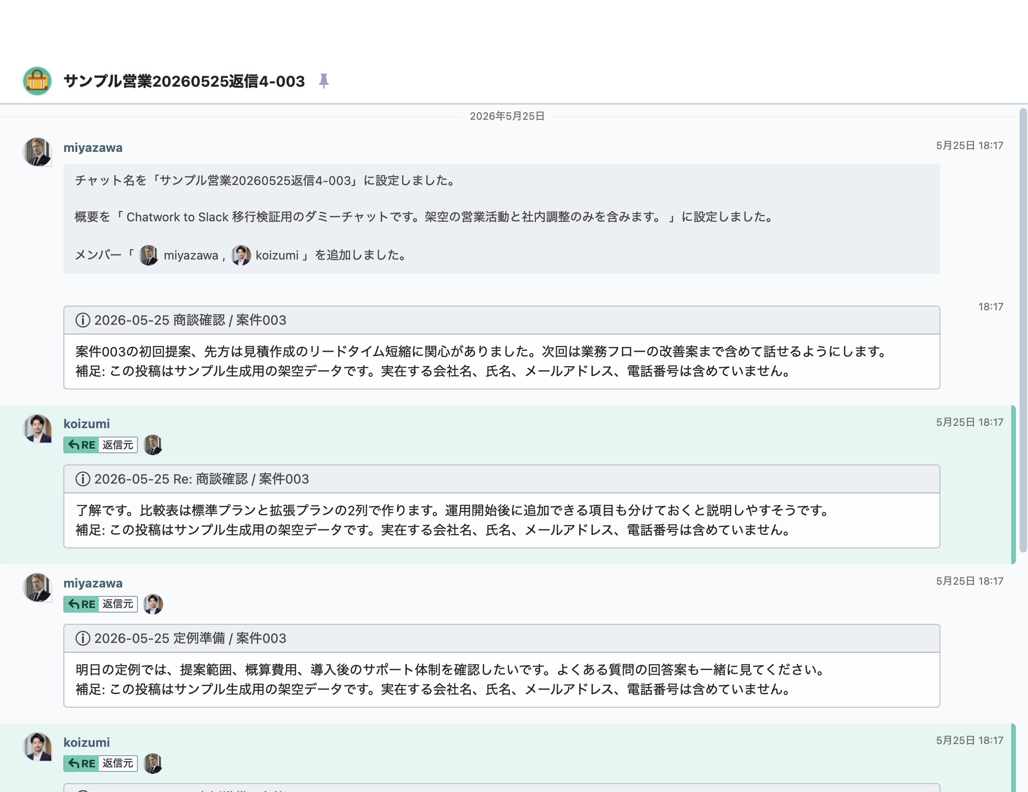Viewport: 1028px width, 792px height.
Task: Click the text starting 了解です。比較表は標準プラン
Action: pyautogui.click(x=453, y=511)
